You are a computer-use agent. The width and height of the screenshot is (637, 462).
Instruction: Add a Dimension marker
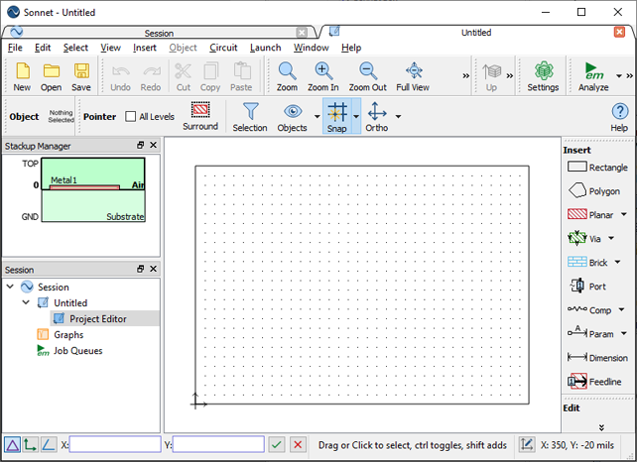pyautogui.click(x=597, y=358)
